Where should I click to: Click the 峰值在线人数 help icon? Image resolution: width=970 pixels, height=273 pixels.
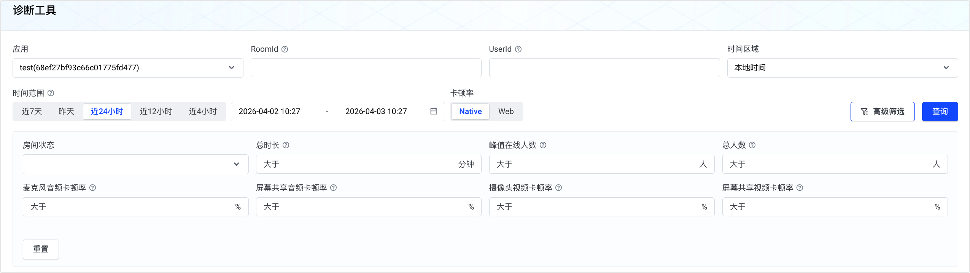(x=543, y=145)
